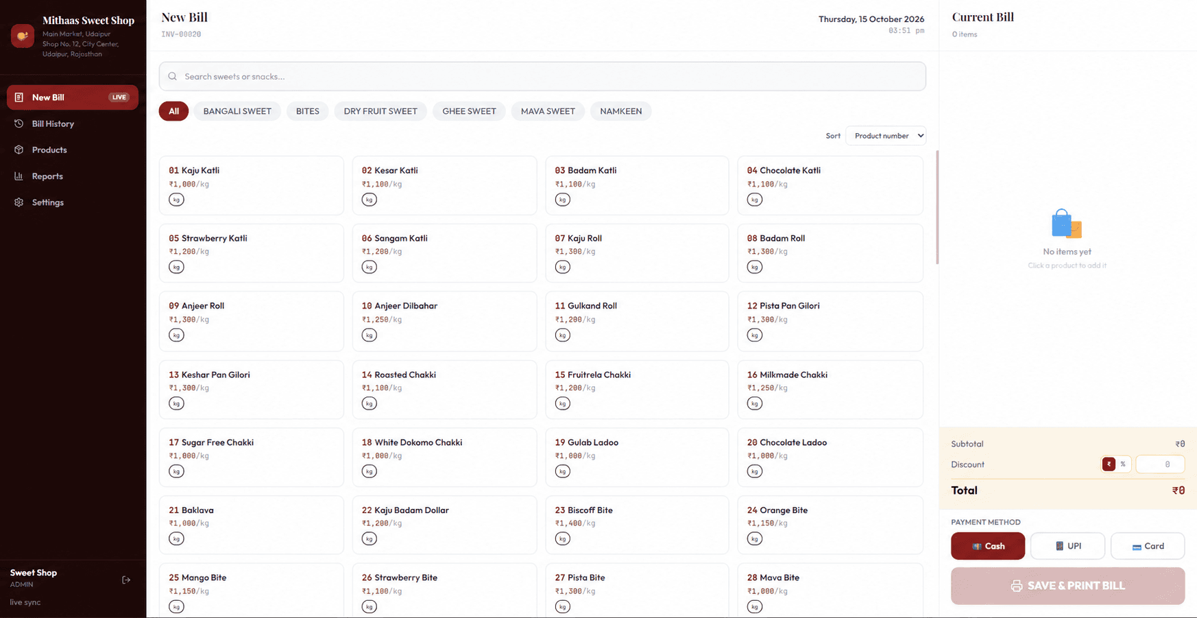Click the LIVE badge on New Bill
The height and width of the screenshot is (618, 1197).
(119, 97)
